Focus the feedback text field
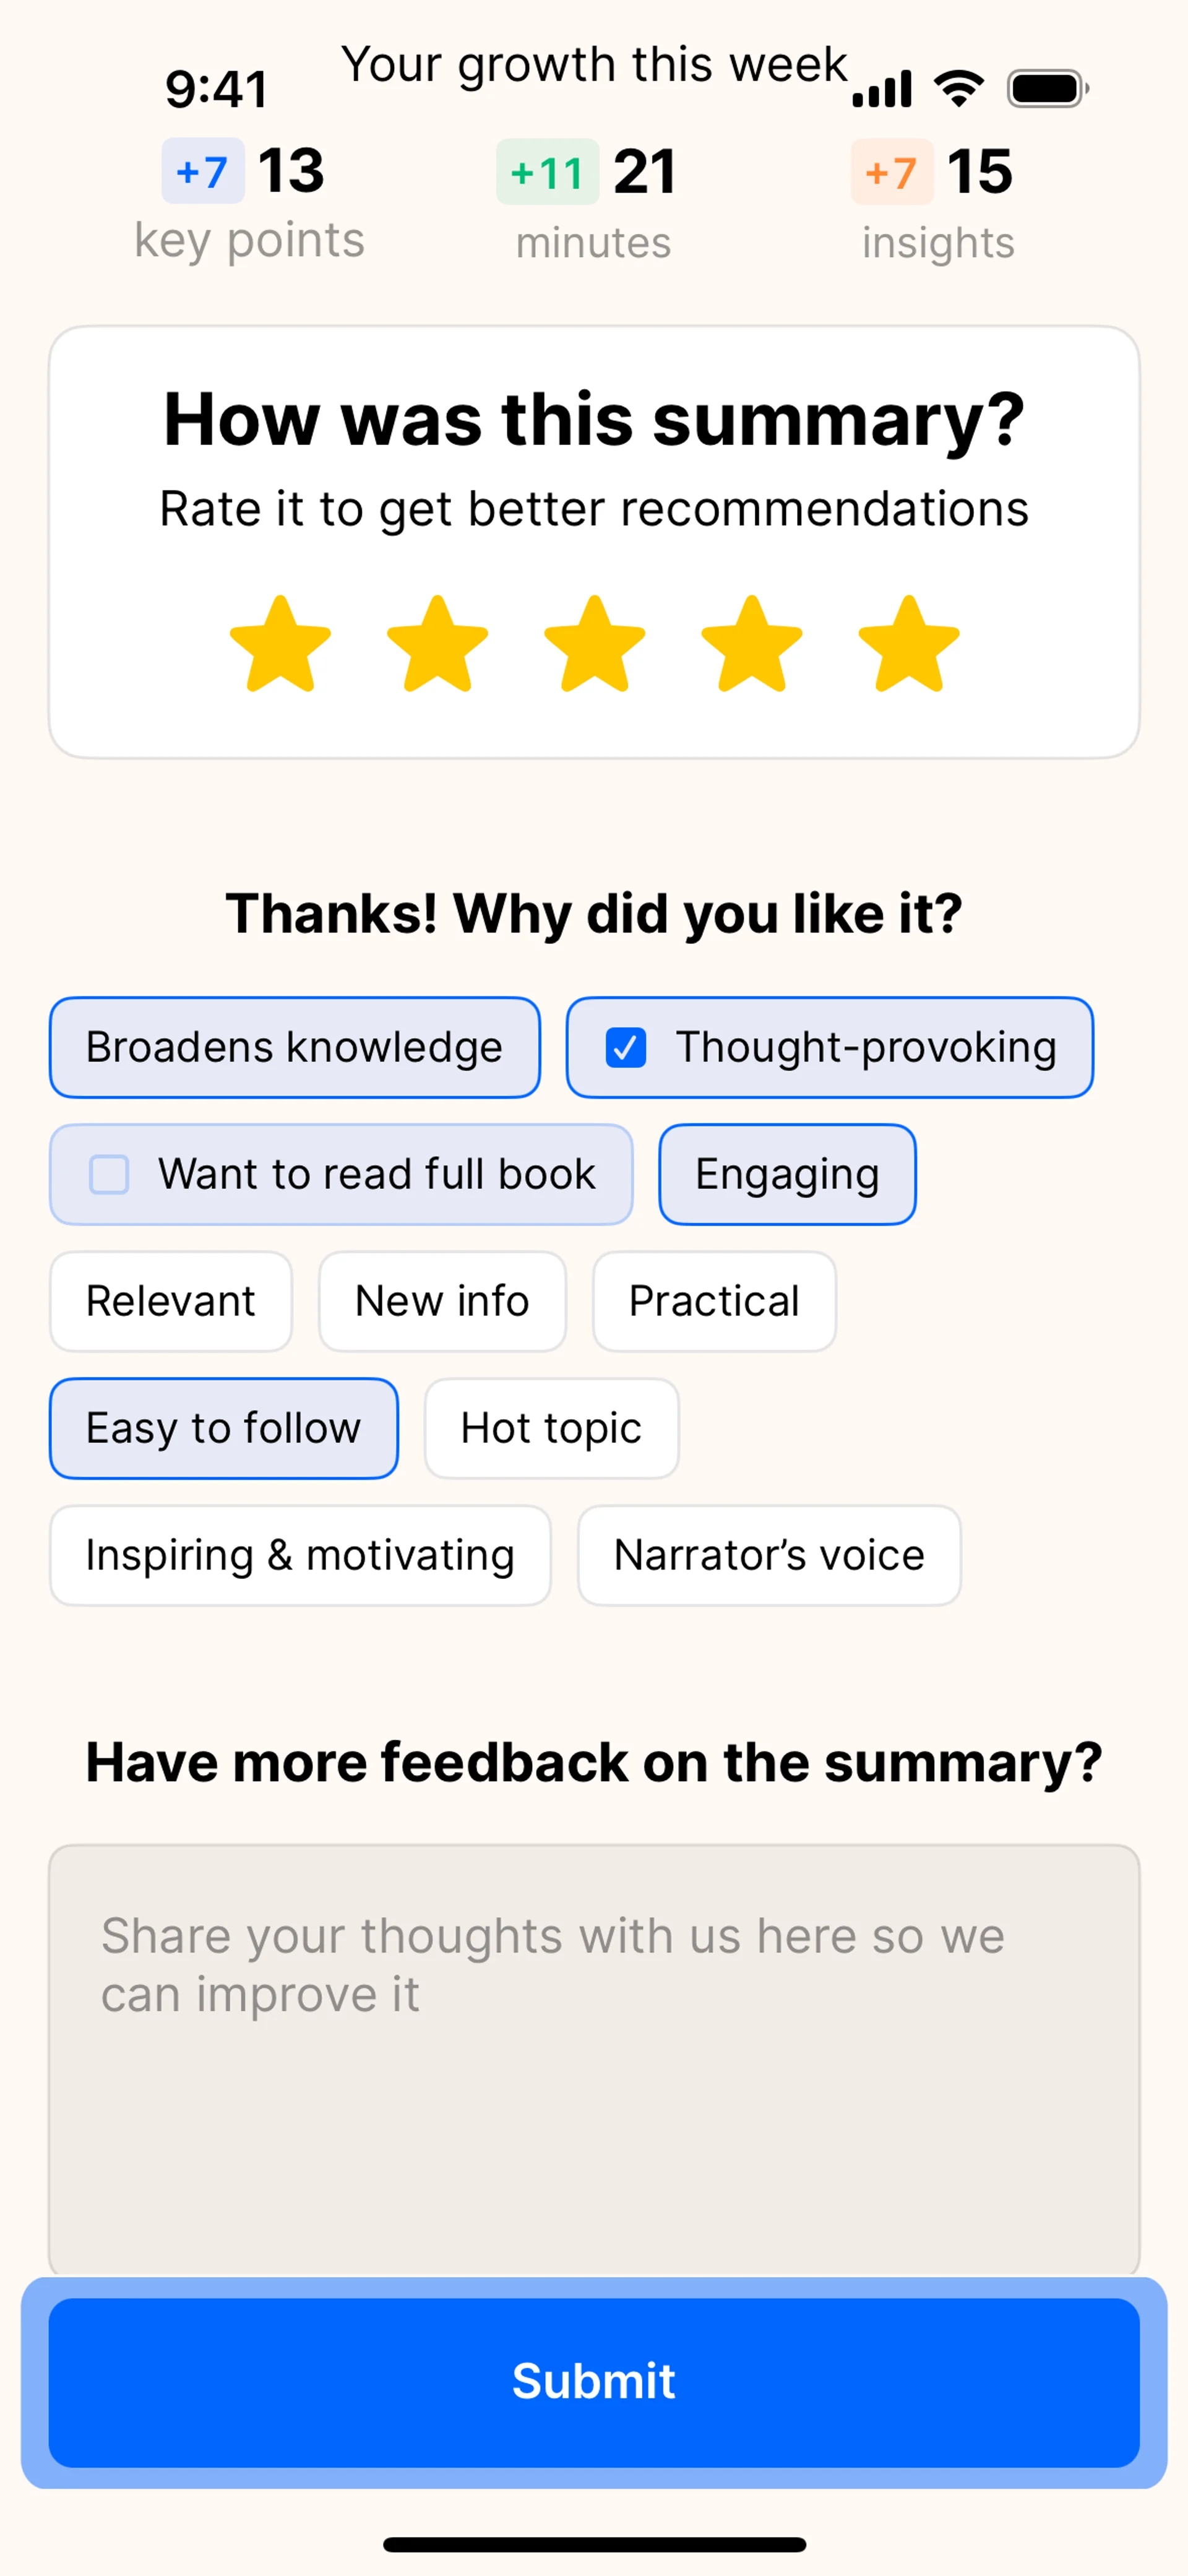 click(x=594, y=2060)
